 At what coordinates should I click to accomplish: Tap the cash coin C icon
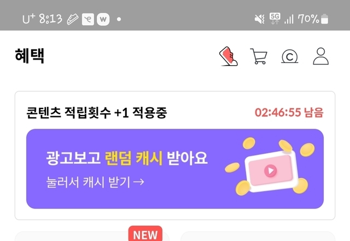[x=289, y=57]
